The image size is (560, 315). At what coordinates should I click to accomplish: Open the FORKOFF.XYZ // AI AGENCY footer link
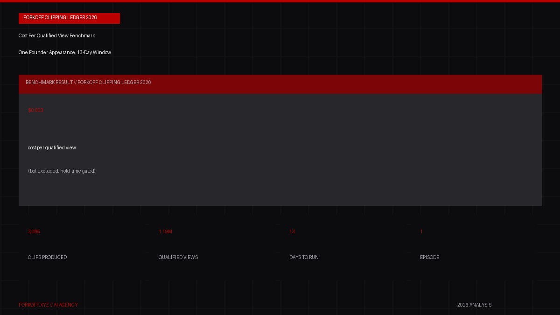pyautogui.click(x=48, y=305)
